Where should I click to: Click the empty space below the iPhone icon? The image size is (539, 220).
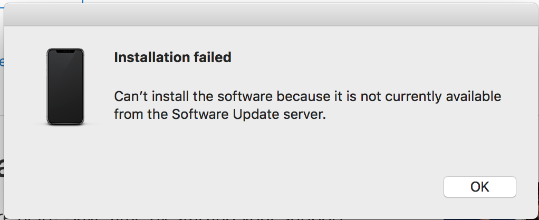pyautogui.click(x=65, y=165)
